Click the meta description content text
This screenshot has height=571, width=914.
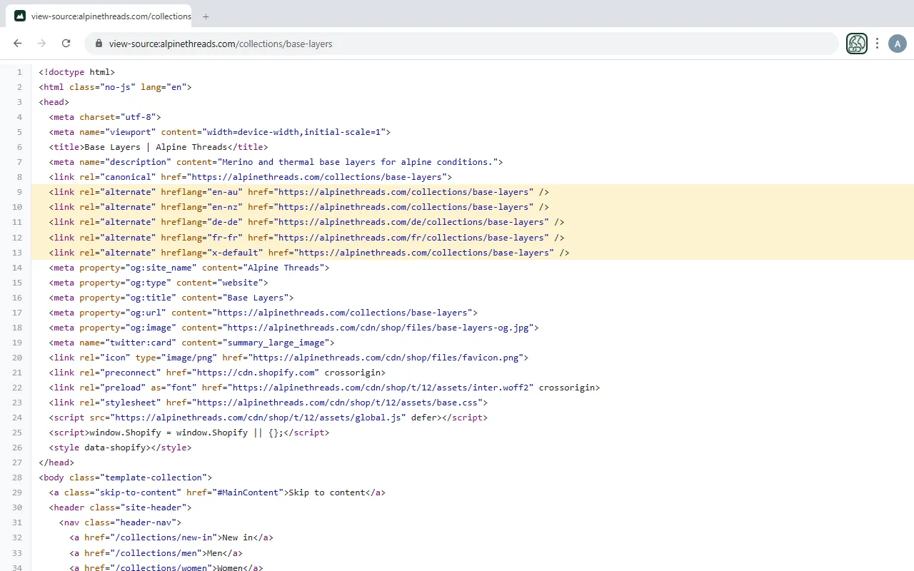[x=358, y=162]
